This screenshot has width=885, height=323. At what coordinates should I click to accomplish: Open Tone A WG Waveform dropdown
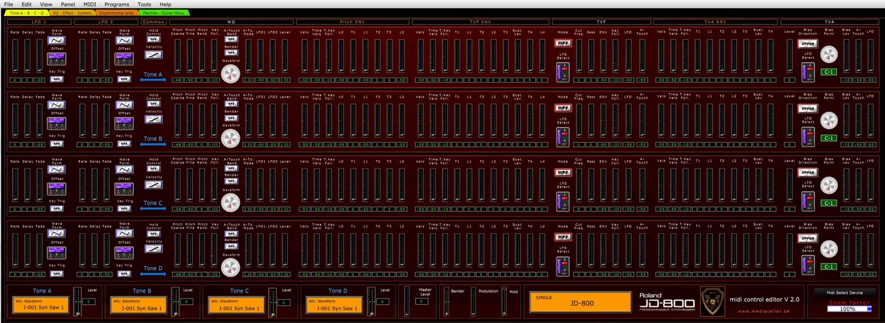[x=41, y=305]
